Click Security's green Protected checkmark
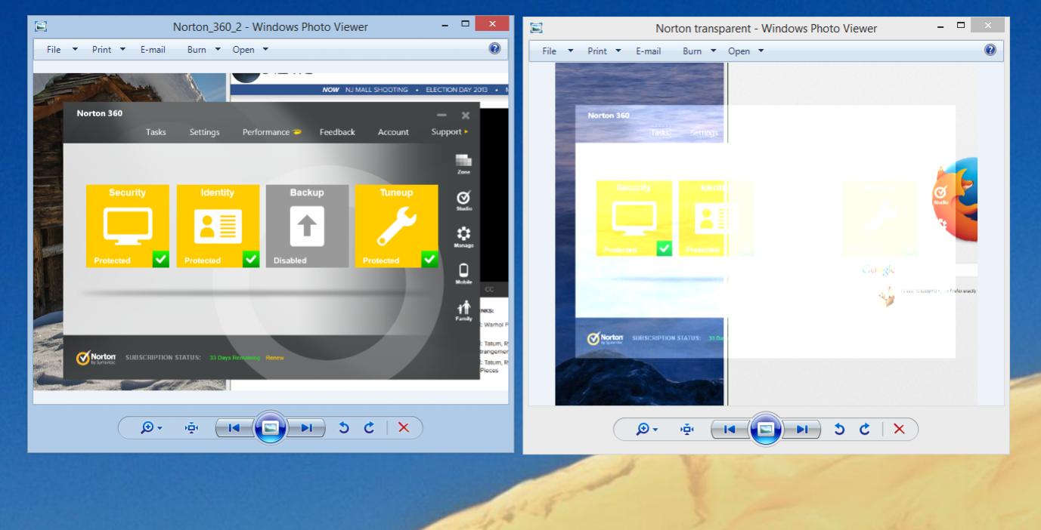The height and width of the screenshot is (530, 1041). pyautogui.click(x=160, y=259)
